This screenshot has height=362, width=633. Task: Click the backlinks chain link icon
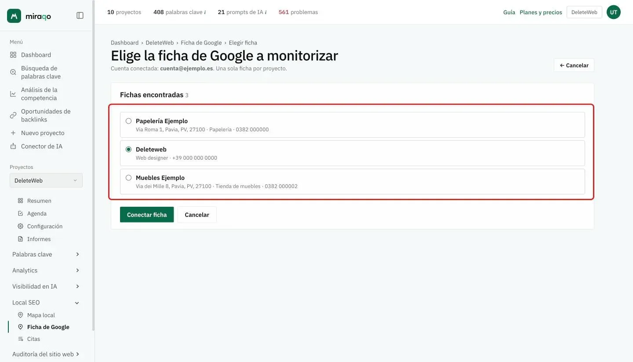point(13,115)
